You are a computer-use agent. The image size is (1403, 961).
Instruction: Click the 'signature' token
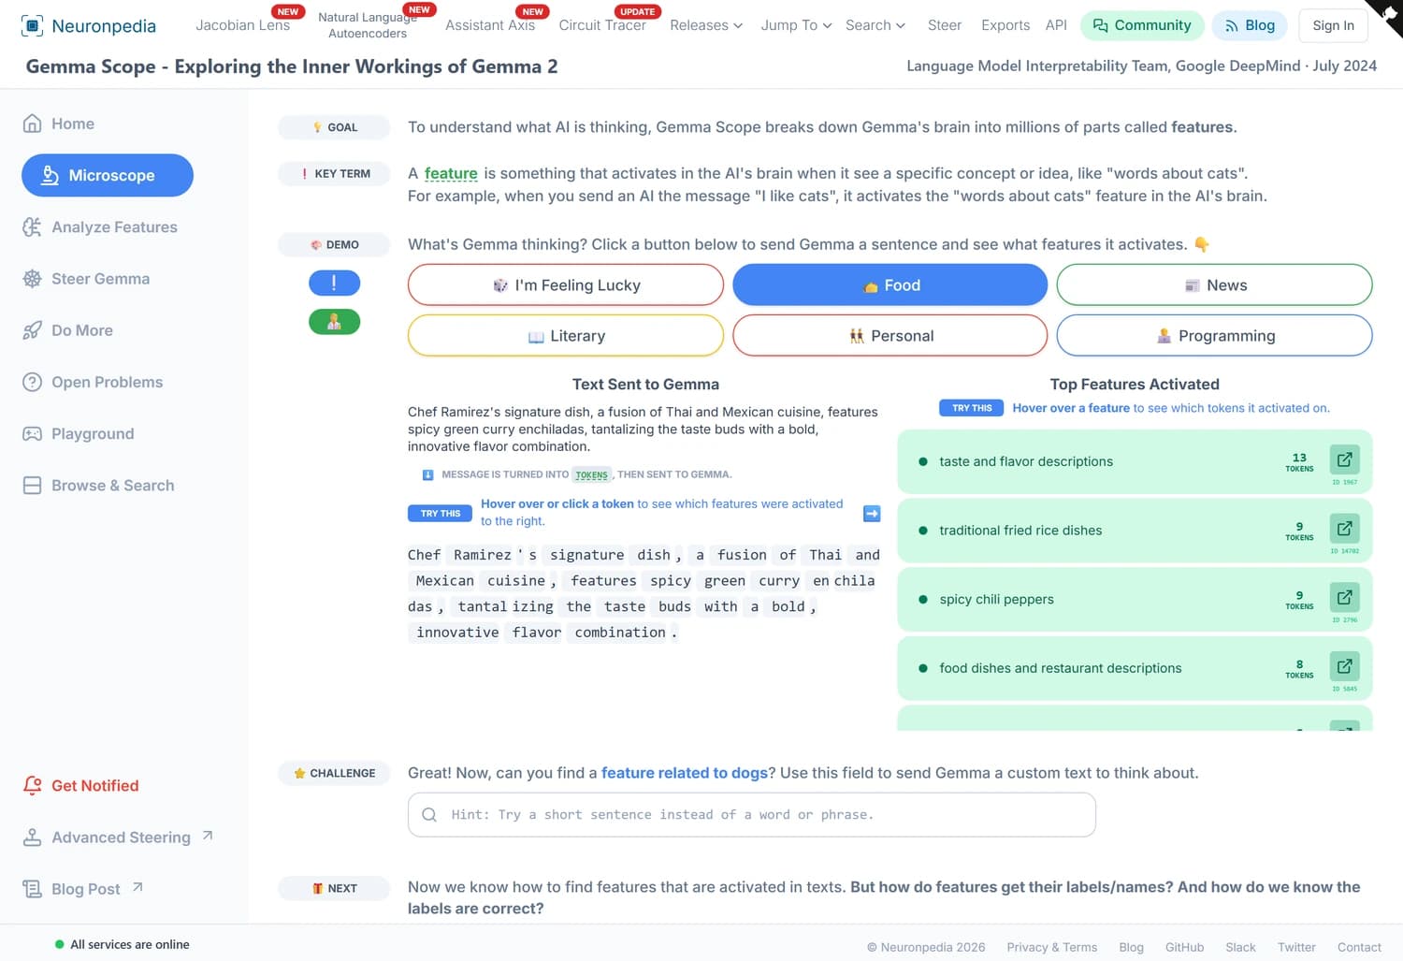click(586, 555)
